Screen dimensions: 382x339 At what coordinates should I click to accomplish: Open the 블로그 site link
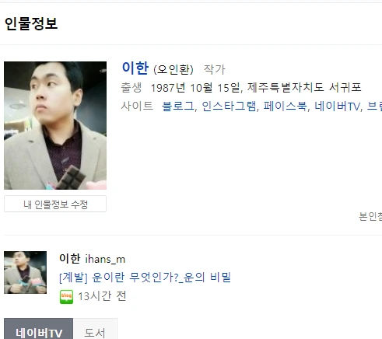click(178, 107)
